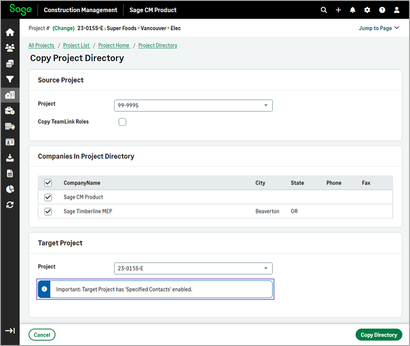
Task: Click the sync arrows sidebar icon
Action: tap(10, 205)
